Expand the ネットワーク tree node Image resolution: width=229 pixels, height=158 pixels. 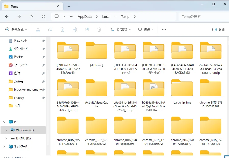point(4,147)
